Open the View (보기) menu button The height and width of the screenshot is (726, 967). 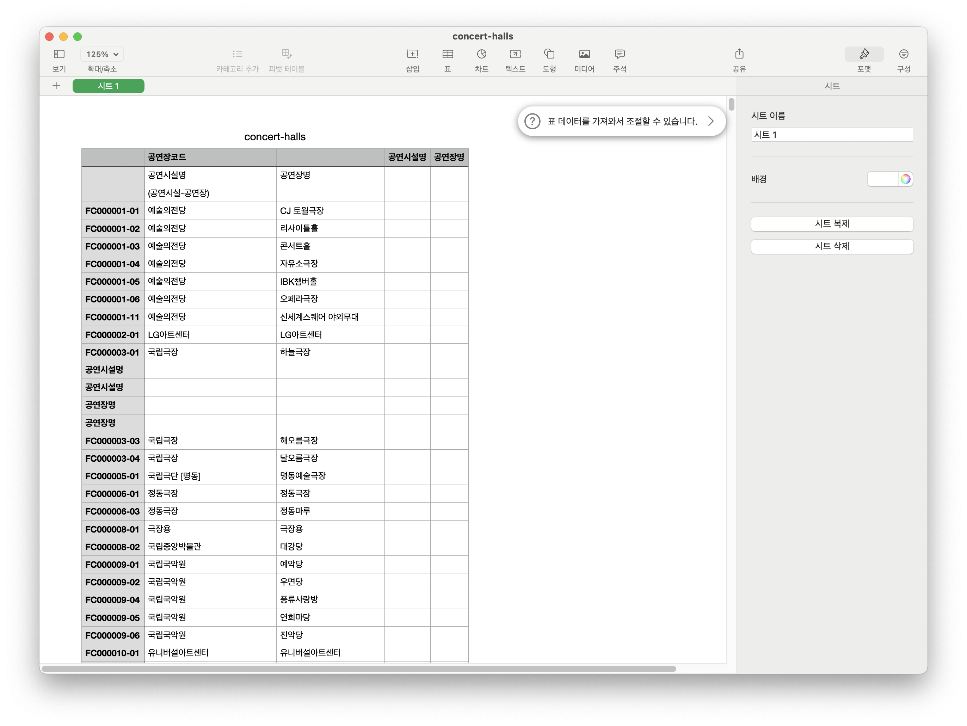(x=59, y=54)
